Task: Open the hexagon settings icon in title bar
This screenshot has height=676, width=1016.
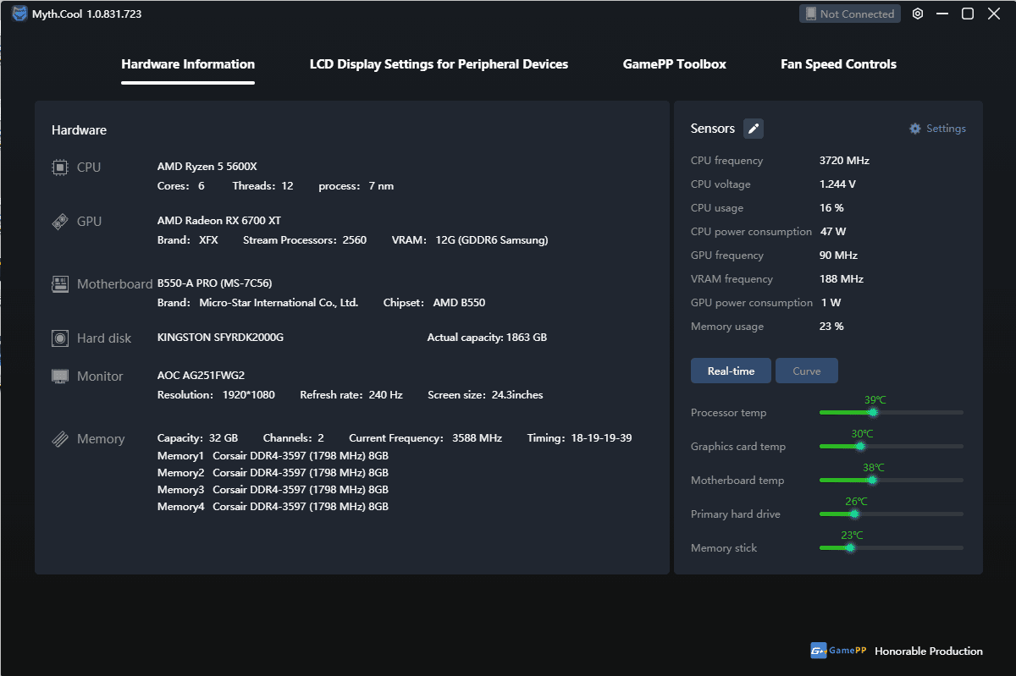Action: 918,14
